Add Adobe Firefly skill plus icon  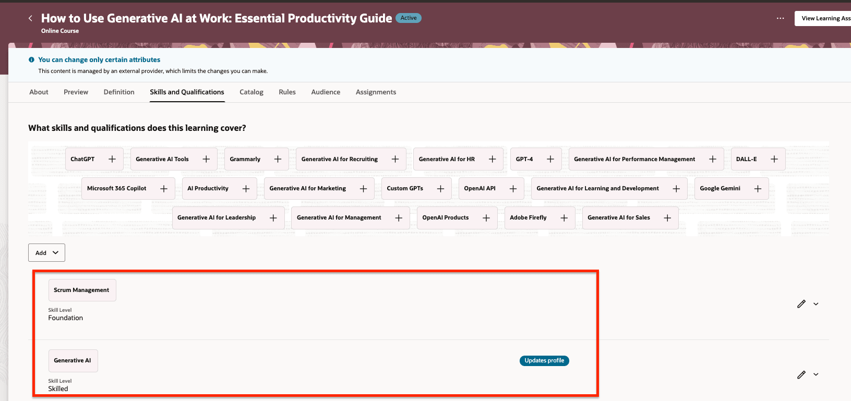click(564, 218)
